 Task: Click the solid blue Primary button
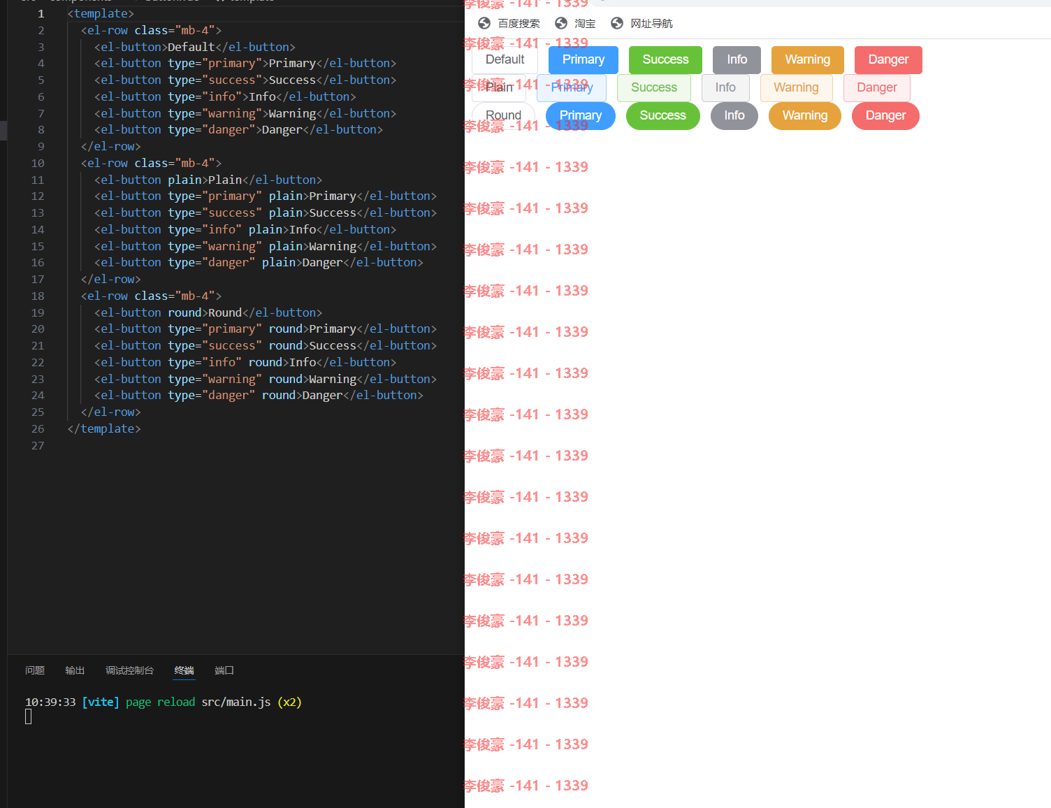pyautogui.click(x=584, y=59)
